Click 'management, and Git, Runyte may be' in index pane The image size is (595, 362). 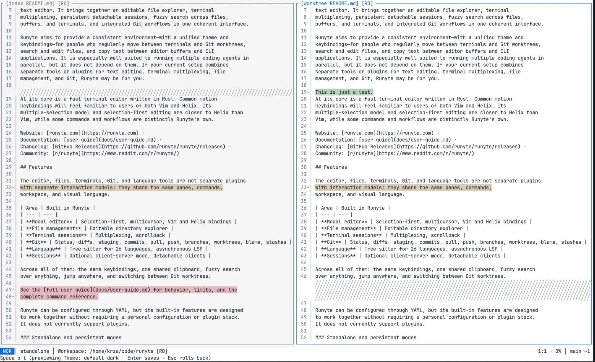click(x=82, y=78)
